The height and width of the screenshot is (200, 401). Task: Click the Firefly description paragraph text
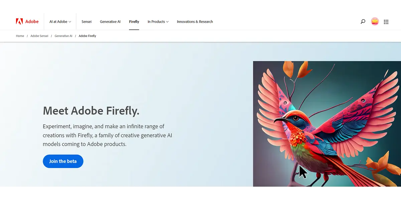[x=107, y=135]
